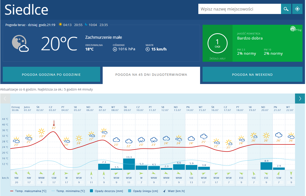
Task: Select Pogoda na 45 dni długoterminowa tab
Action: (151, 74)
